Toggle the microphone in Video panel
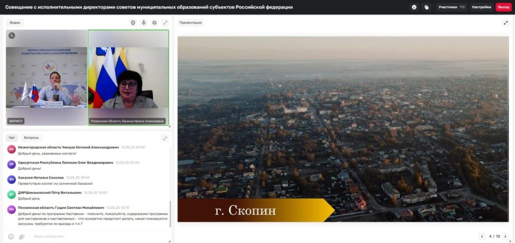515x243 pixels. click(143, 23)
